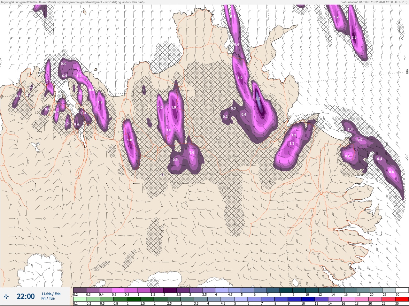This screenshot has width=409, height=306.
Task: Click the 'Veðurstofan/HM750m' model run timestamp
Action: coord(375,2)
